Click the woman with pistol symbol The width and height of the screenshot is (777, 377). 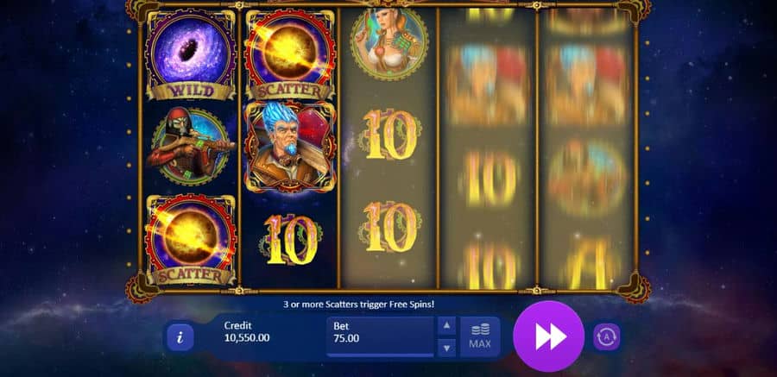(389, 44)
